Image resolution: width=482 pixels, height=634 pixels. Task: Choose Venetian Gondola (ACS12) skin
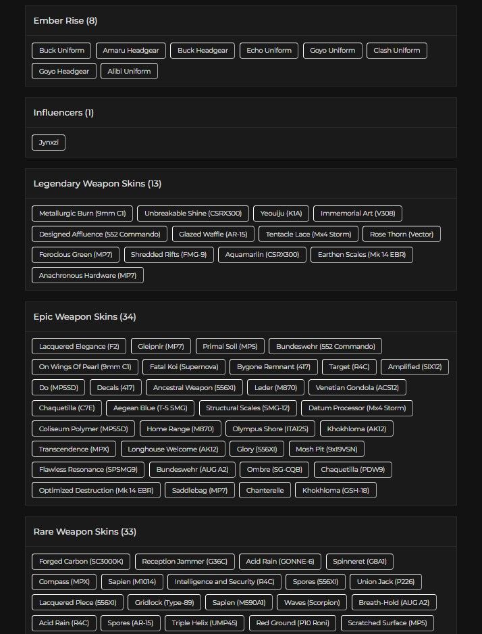pyautogui.click(x=357, y=388)
